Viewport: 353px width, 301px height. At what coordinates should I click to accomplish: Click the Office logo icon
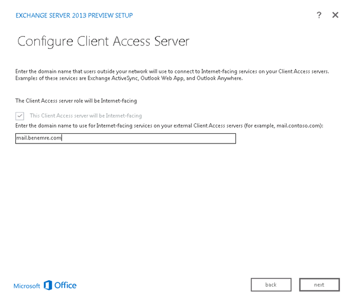click(48, 285)
